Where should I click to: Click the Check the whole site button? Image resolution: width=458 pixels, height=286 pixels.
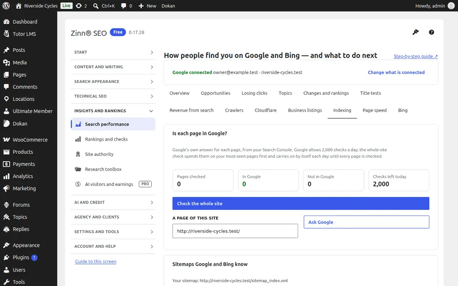coord(301,204)
